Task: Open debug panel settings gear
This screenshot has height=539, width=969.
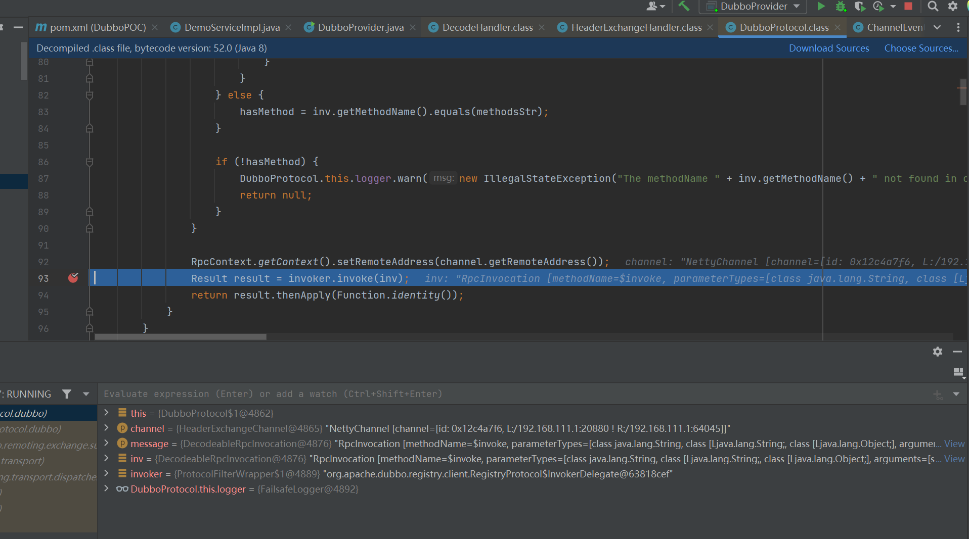Action: (938, 352)
